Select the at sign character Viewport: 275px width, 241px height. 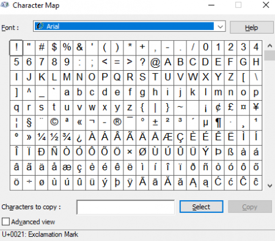[155, 62]
